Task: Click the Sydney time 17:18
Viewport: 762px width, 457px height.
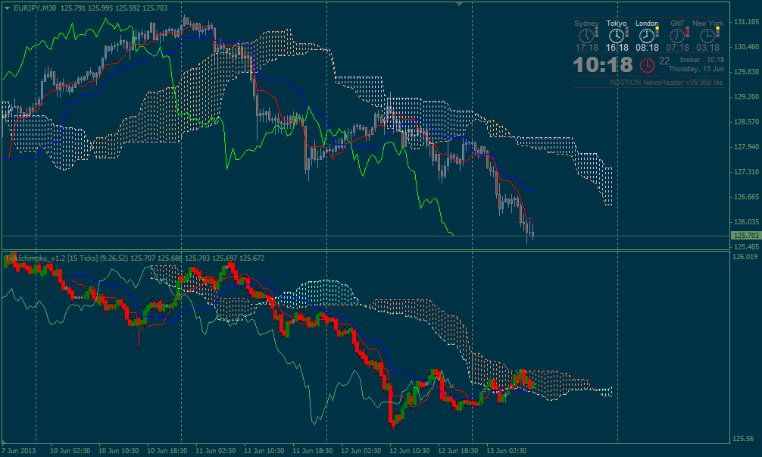Action: tap(586, 48)
